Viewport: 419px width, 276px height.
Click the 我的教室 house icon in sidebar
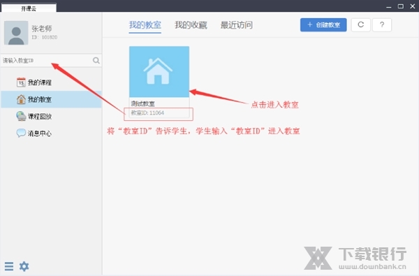click(x=21, y=99)
